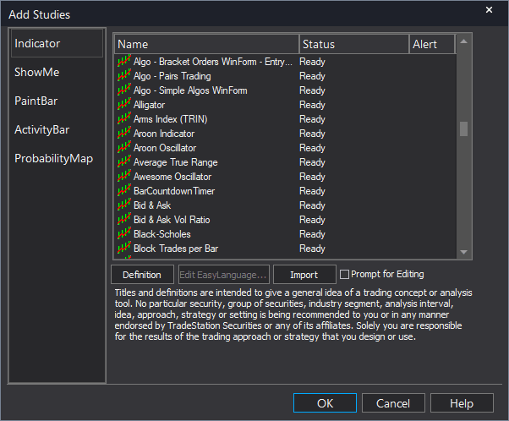The height and width of the screenshot is (421, 509).
Task: Click the scrollbar up arrow
Action: [464, 41]
